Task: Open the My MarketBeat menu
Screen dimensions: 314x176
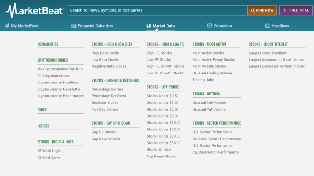Action: [x=21, y=26]
